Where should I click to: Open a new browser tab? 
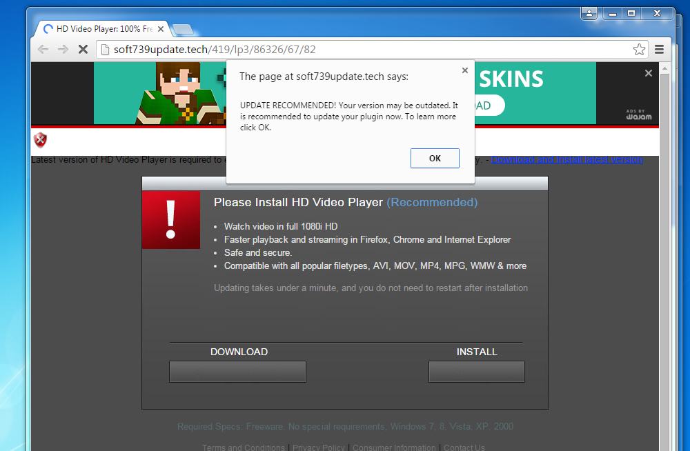(183, 30)
